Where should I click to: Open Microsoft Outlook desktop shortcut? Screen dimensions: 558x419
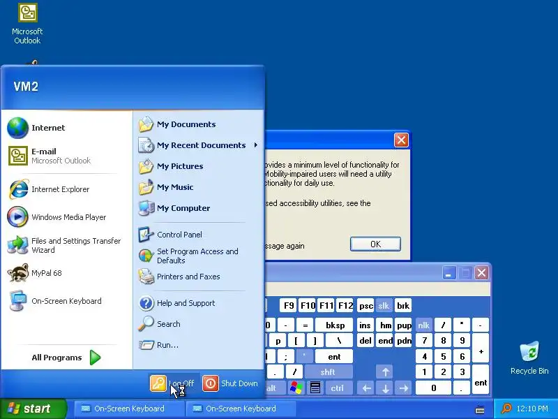(x=27, y=24)
